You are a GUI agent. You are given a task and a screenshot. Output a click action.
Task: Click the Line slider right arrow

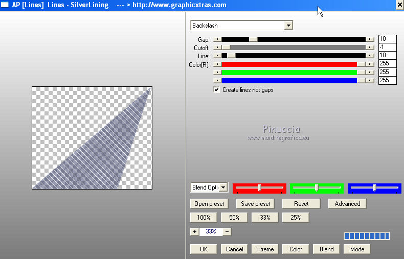(x=370, y=56)
